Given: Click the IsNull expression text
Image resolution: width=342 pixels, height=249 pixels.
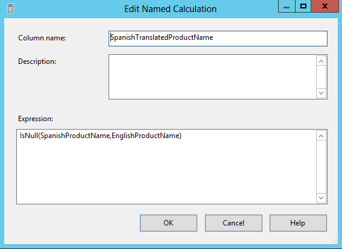Looking at the screenshot, I should tap(101, 136).
